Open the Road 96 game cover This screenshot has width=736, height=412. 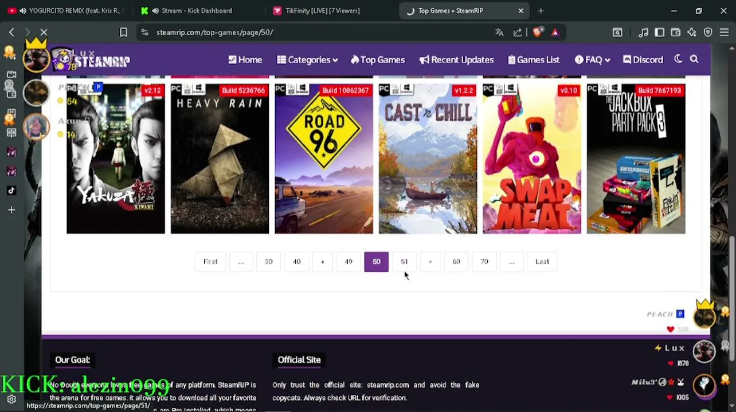324,159
